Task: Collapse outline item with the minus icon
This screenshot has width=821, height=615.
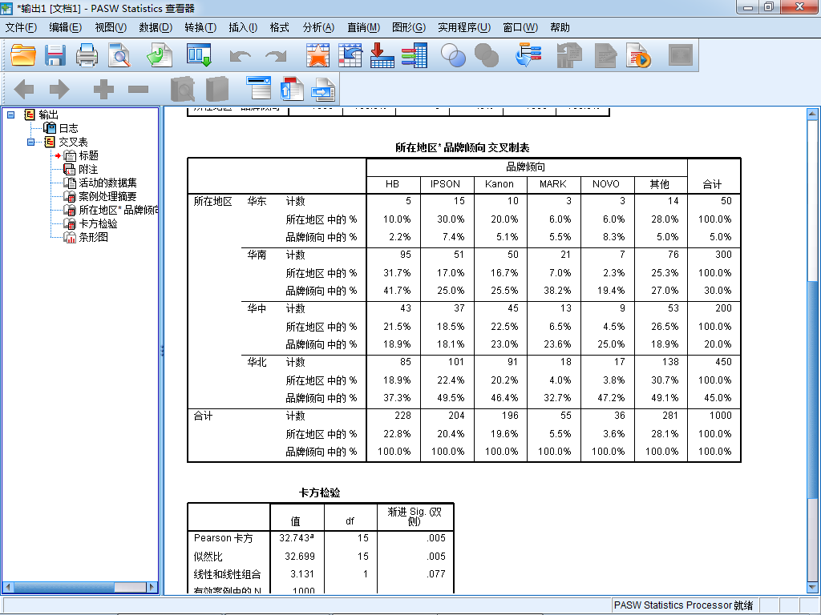Action: point(138,90)
